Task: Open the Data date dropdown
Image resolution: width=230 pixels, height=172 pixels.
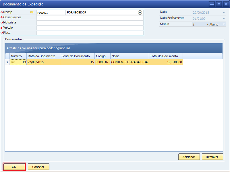Action: click(224, 13)
